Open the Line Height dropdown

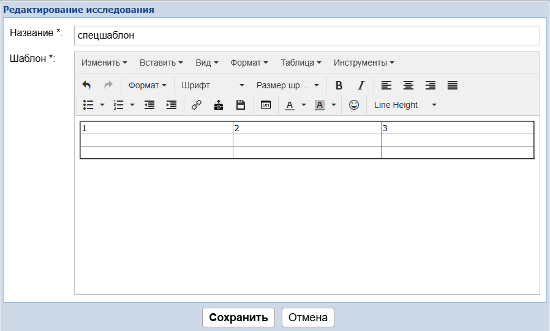coord(405,105)
